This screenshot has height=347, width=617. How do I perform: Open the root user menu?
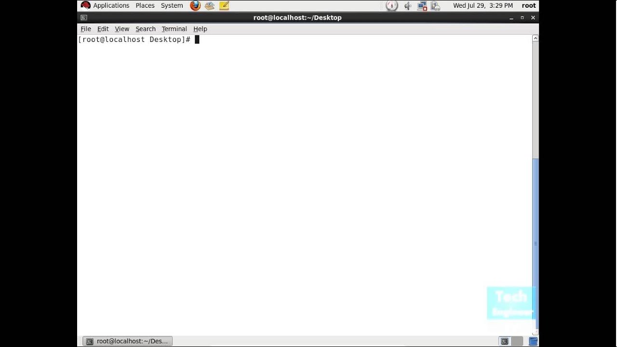pyautogui.click(x=529, y=6)
